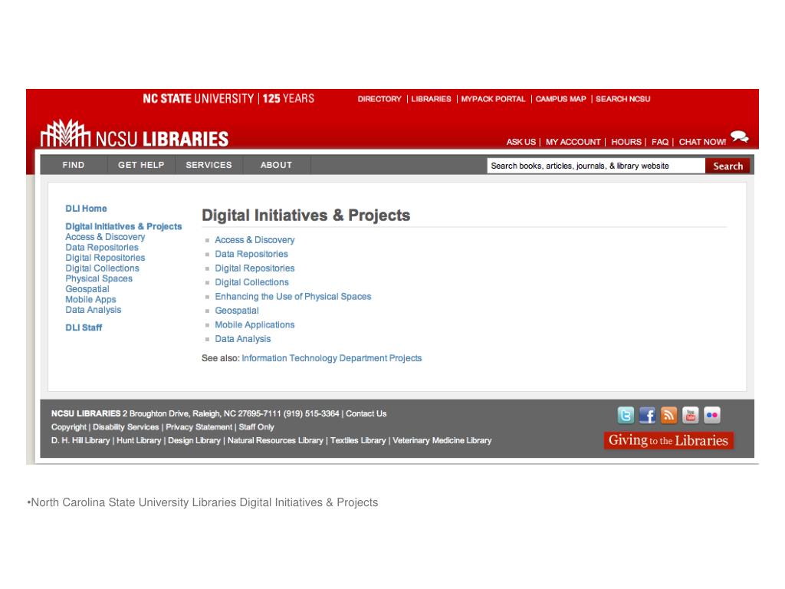Click the ASK US link

point(521,142)
